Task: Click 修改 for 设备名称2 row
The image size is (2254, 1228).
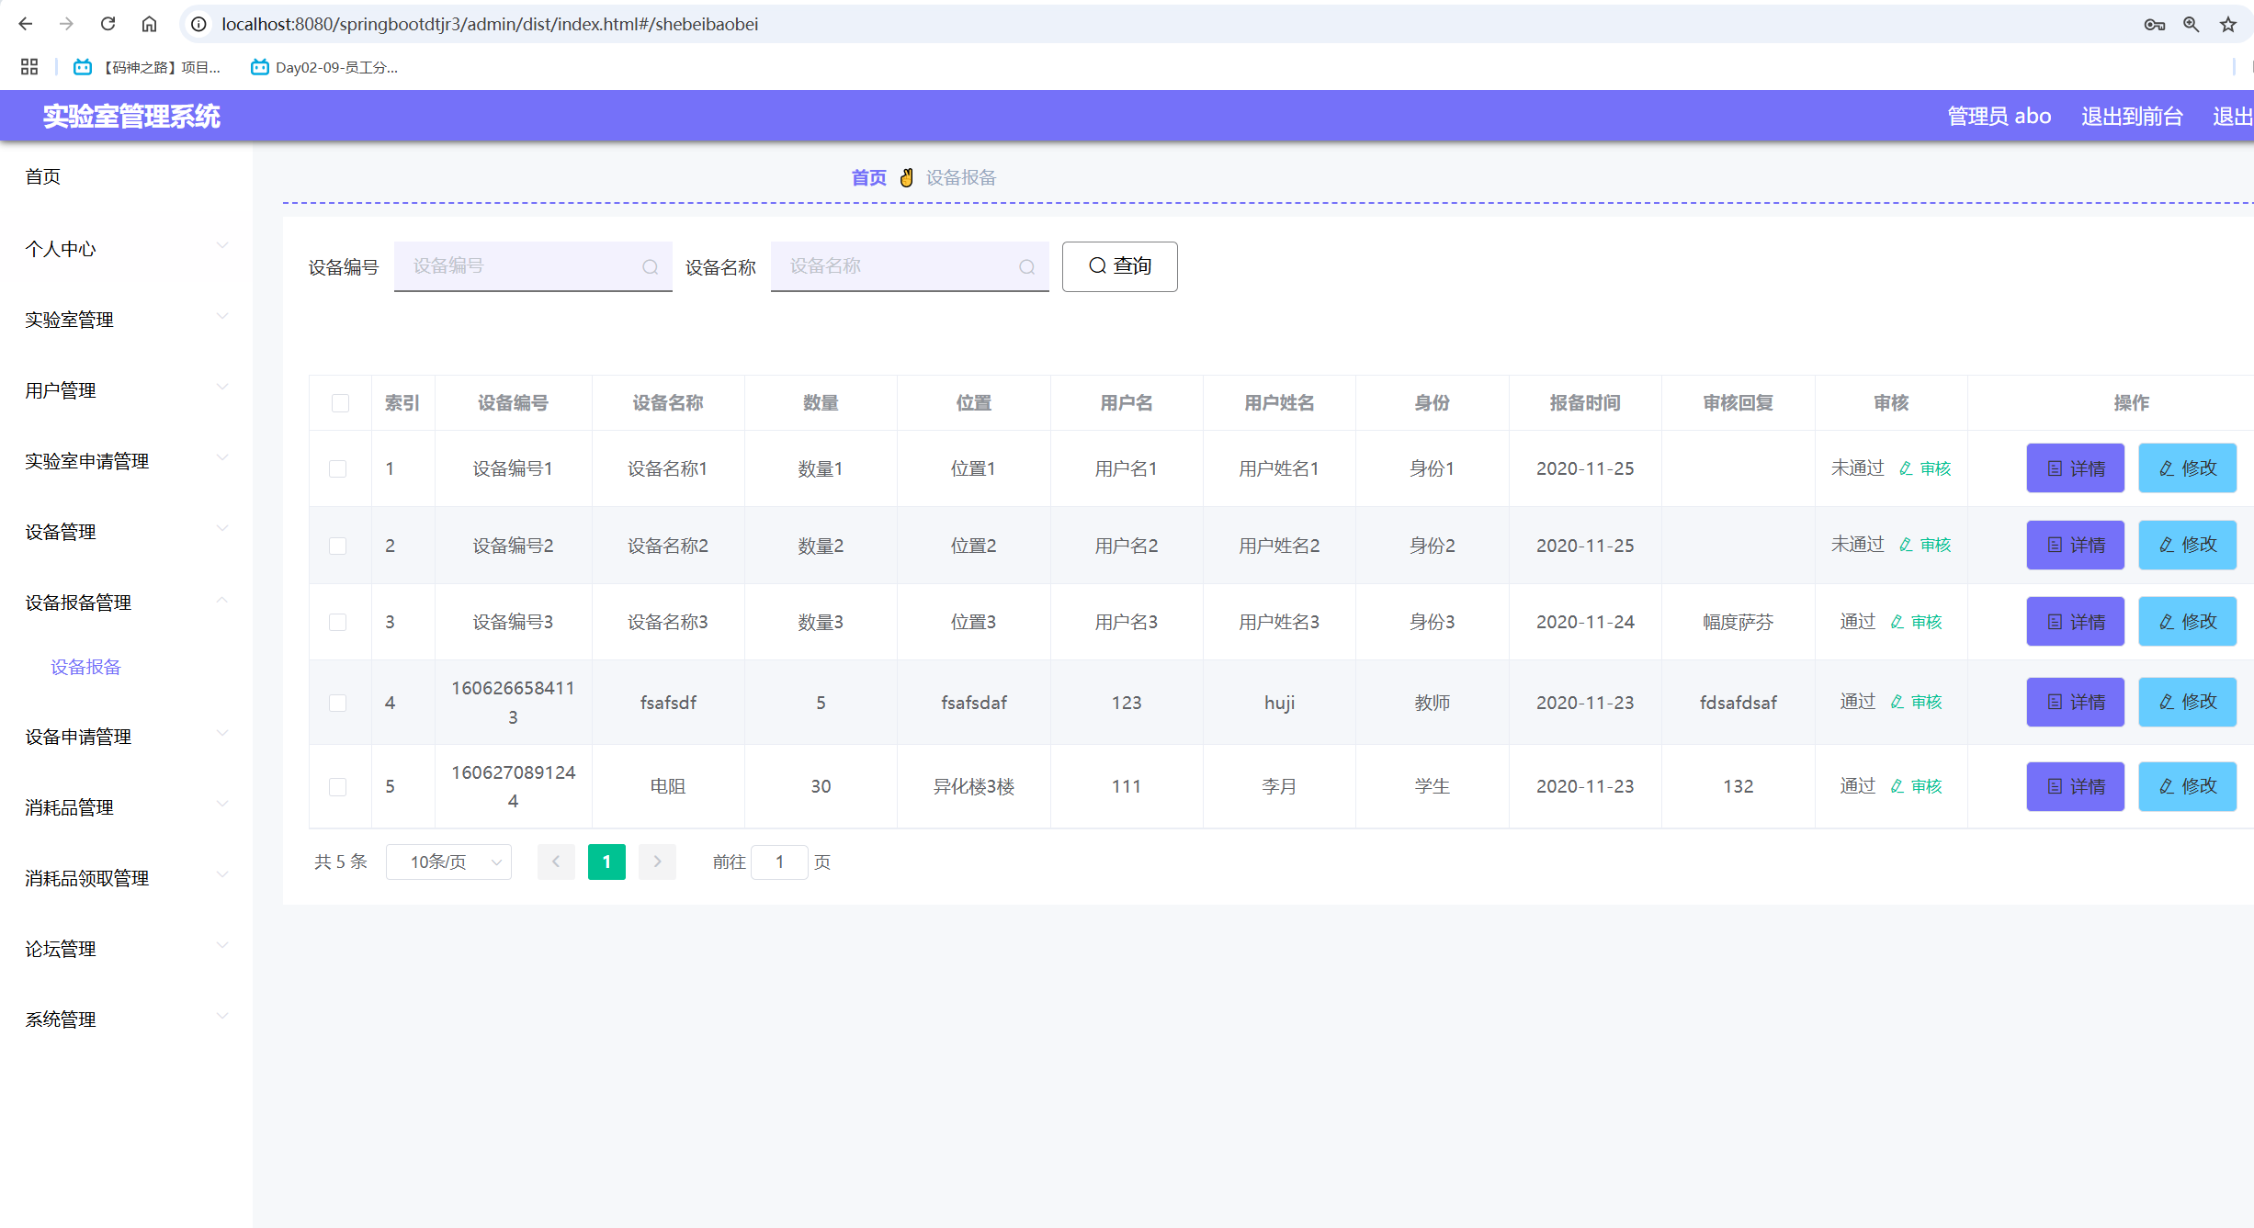Action: [x=2188, y=545]
